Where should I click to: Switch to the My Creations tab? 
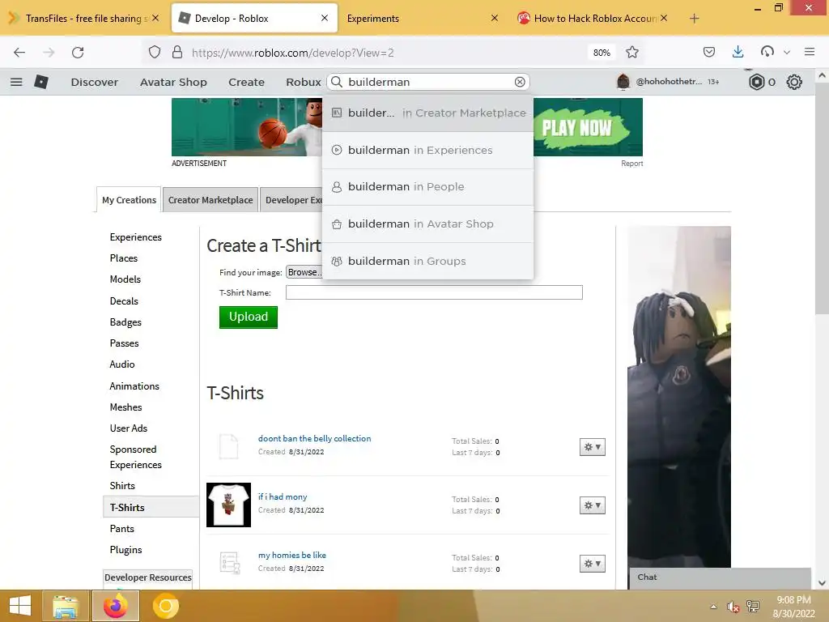point(129,200)
